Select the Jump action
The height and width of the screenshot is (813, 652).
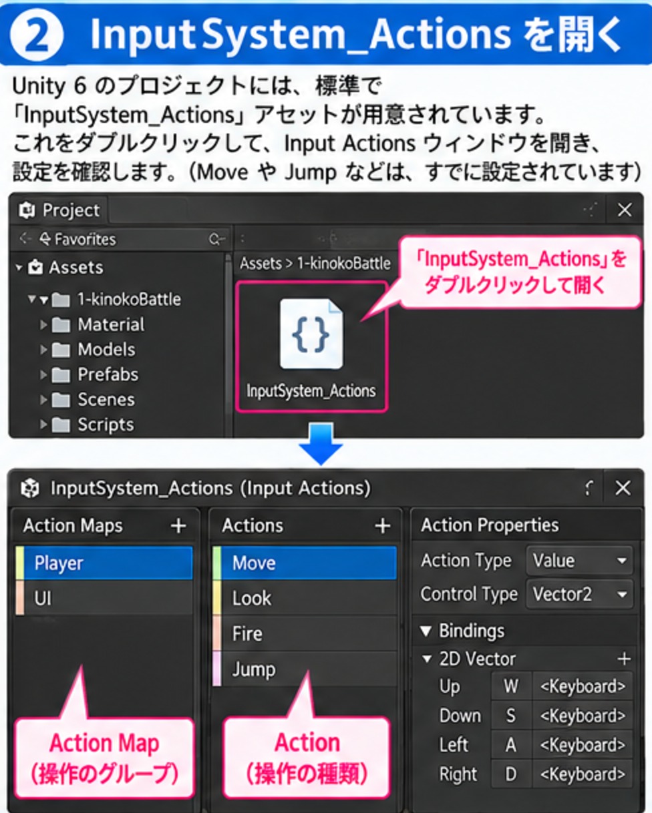tap(305, 669)
